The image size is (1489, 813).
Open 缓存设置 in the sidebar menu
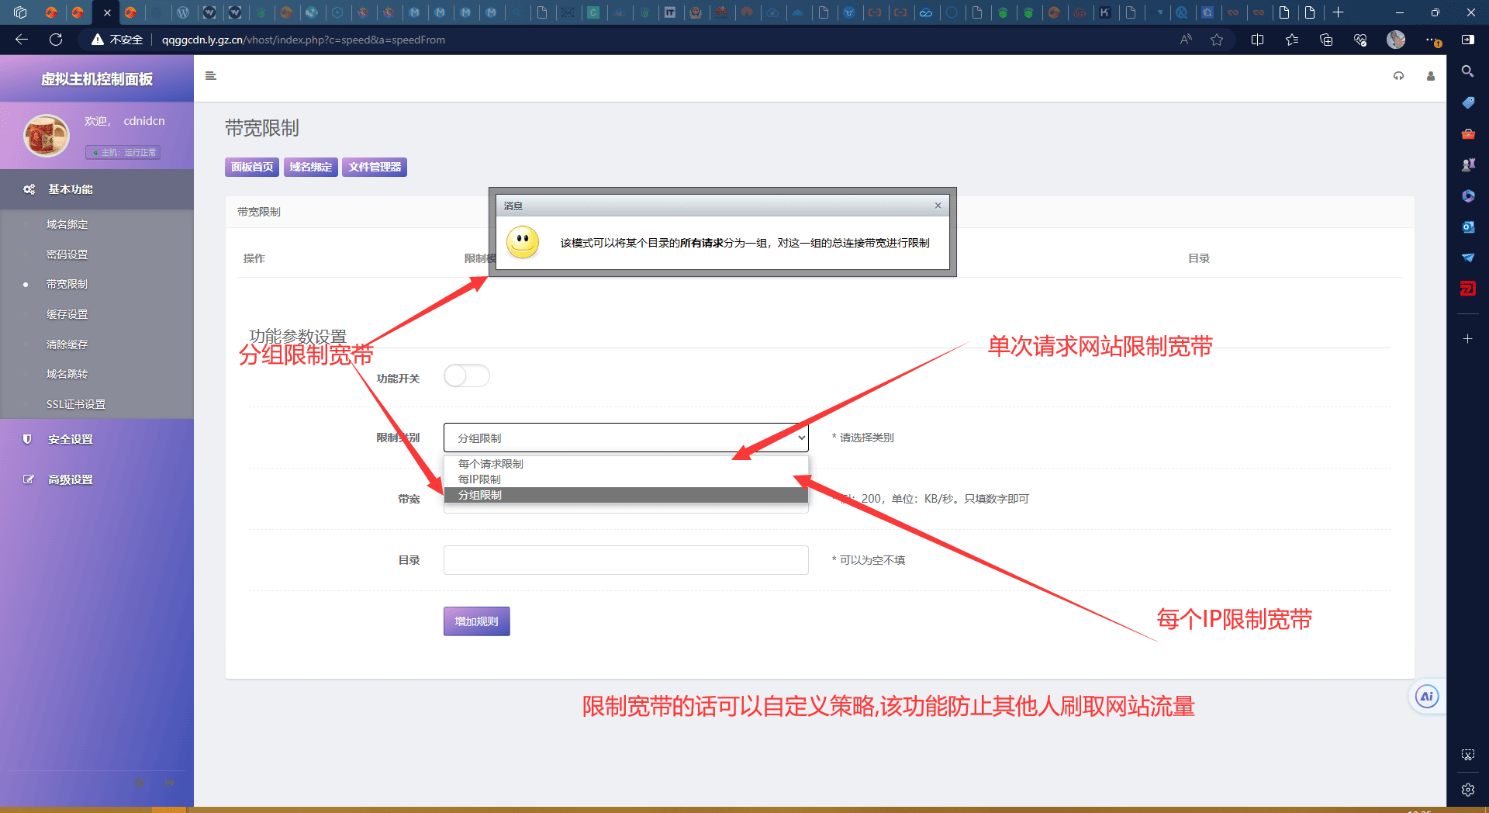(67, 314)
